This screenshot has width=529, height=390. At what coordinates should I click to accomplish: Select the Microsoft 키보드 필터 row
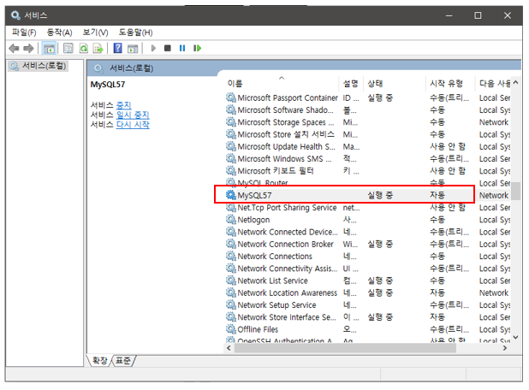click(x=368, y=171)
